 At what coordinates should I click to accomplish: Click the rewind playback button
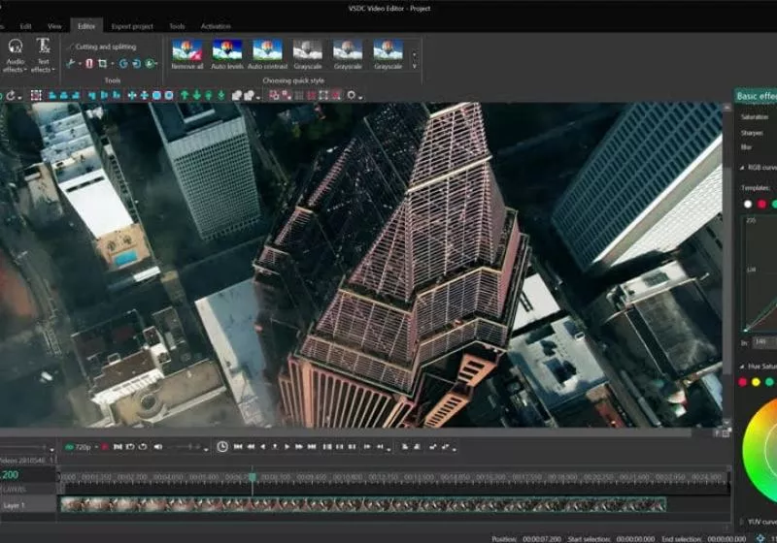(251, 447)
